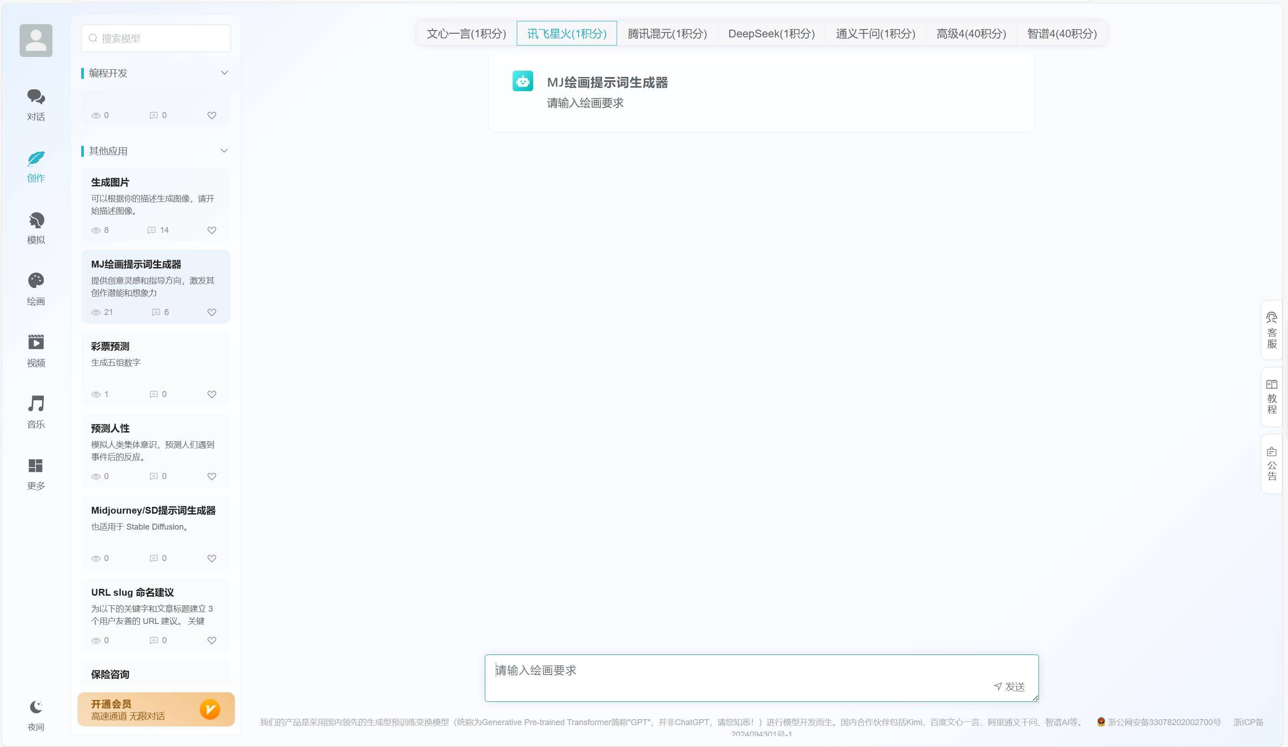Click the 开通会员 membership banner

point(156,709)
